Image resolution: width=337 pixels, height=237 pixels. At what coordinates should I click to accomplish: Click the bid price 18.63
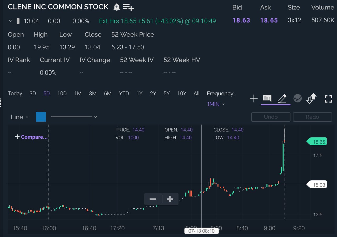pyautogui.click(x=241, y=20)
